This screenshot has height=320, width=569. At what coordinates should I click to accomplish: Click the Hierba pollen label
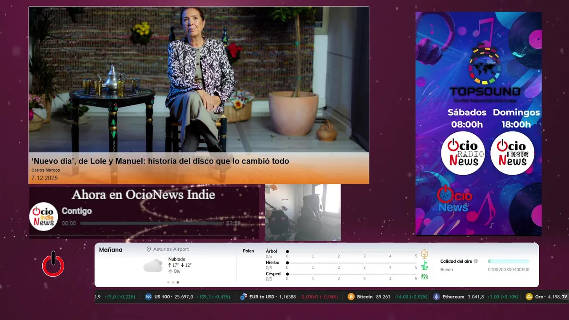coord(272,263)
